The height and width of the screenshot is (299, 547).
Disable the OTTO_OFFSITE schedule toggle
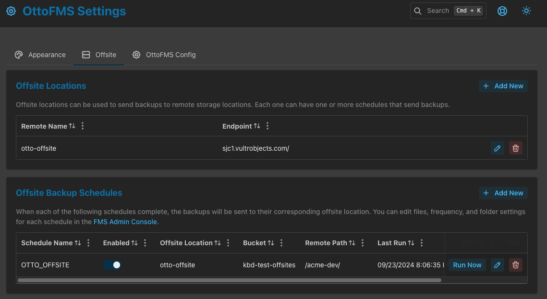(x=112, y=265)
